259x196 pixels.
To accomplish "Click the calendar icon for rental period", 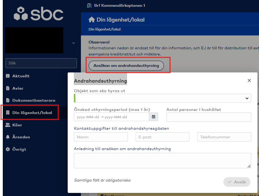I will [153, 117].
